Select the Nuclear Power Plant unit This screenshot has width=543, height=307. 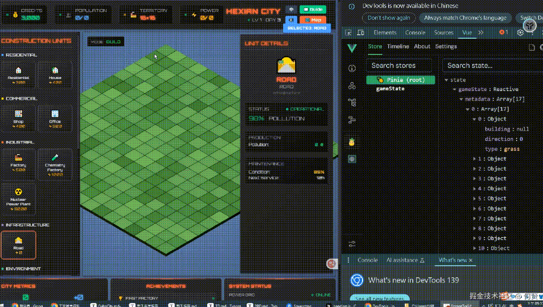tap(19, 199)
